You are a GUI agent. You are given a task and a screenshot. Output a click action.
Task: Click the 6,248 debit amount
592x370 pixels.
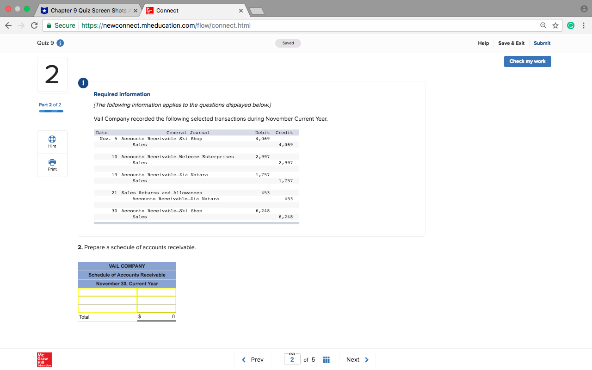262,211
